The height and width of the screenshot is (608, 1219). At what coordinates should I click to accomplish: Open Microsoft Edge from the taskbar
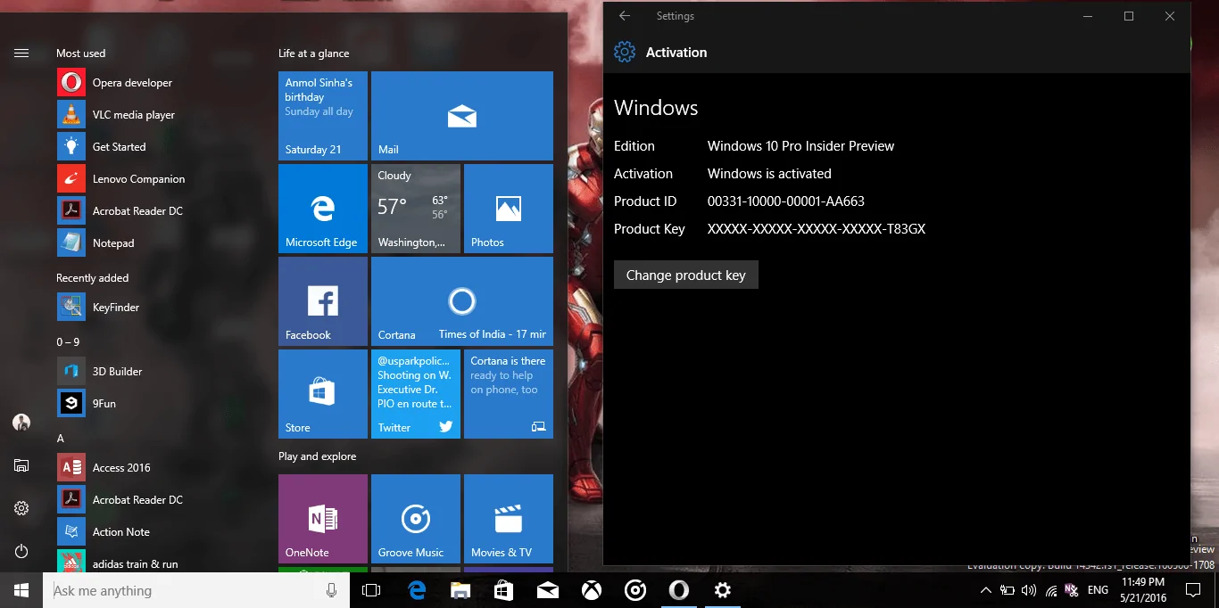416,590
